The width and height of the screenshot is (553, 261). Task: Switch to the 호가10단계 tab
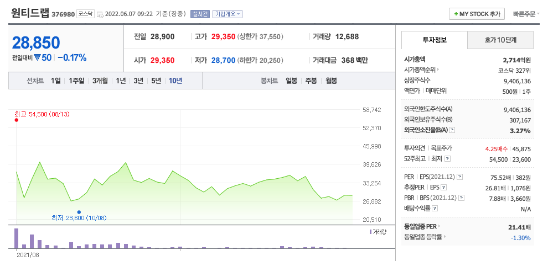pos(500,40)
